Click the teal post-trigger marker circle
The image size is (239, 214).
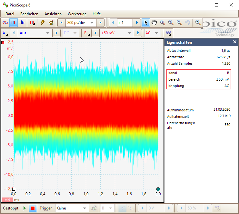[158, 189]
